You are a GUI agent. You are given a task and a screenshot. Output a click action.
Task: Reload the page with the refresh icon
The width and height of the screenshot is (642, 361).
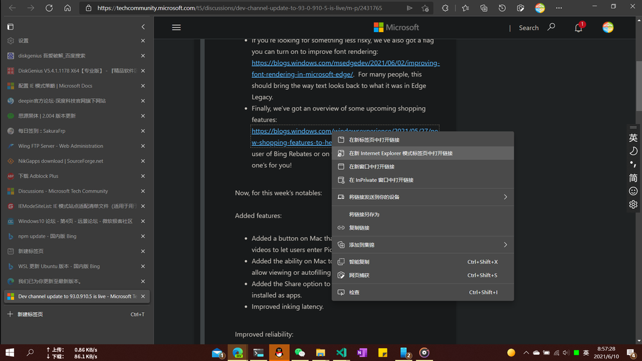(x=49, y=8)
